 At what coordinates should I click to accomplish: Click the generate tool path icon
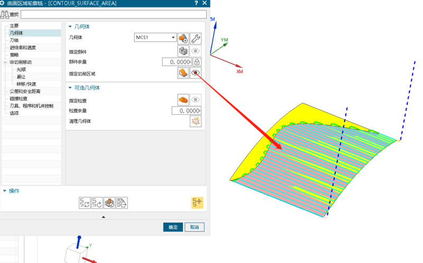click(85, 203)
